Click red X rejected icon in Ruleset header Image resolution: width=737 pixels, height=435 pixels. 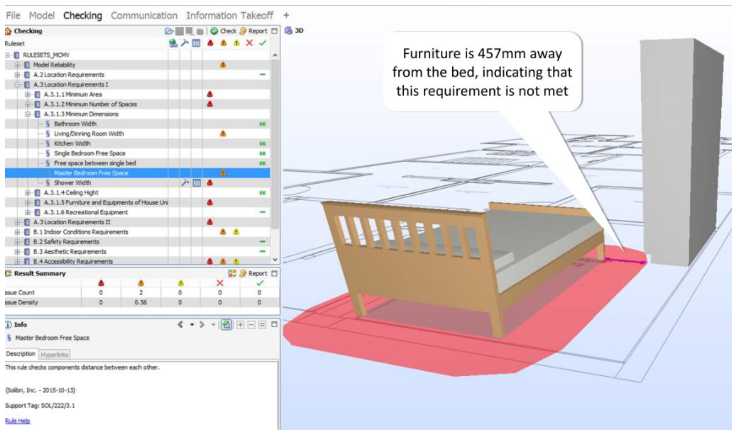[250, 43]
